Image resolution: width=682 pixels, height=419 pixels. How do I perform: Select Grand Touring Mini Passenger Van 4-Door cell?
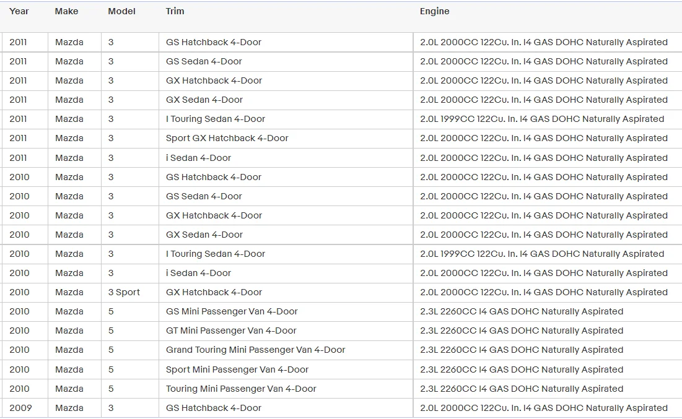(x=286, y=350)
